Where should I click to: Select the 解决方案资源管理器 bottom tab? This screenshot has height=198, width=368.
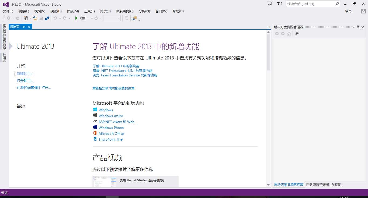pyautogui.click(x=289, y=185)
